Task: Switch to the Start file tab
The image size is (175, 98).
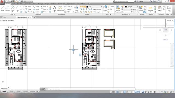Action: 5,17
